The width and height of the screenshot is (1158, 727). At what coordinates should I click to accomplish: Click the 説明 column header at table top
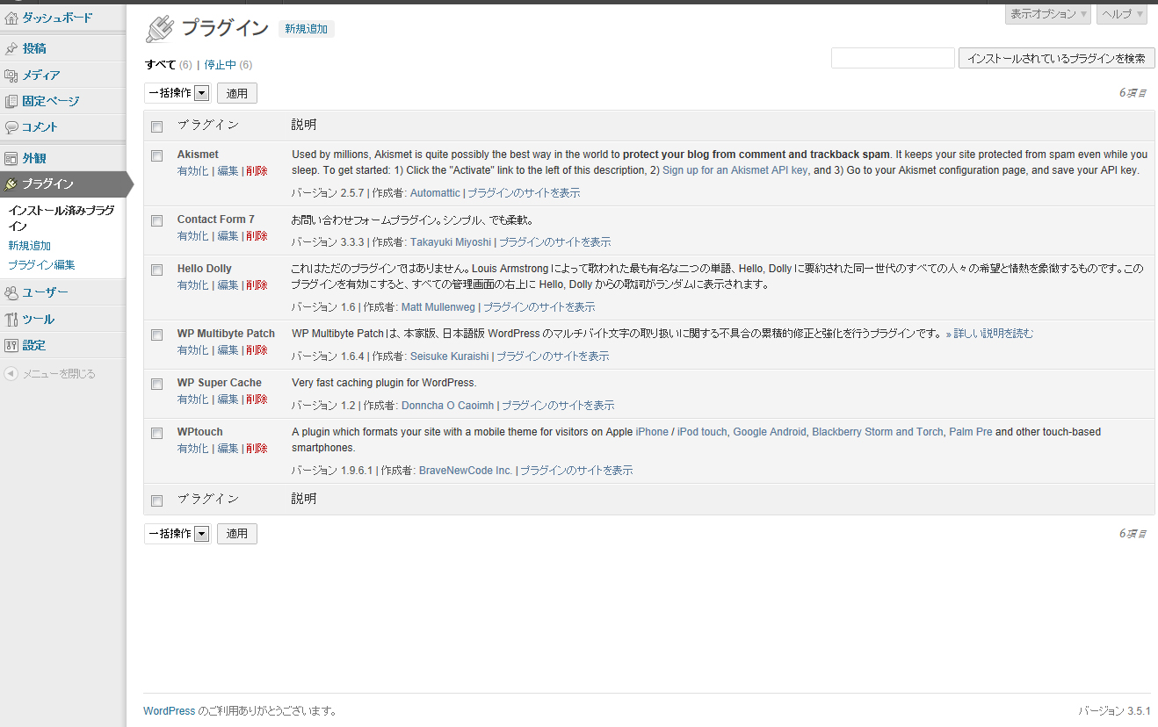304,126
